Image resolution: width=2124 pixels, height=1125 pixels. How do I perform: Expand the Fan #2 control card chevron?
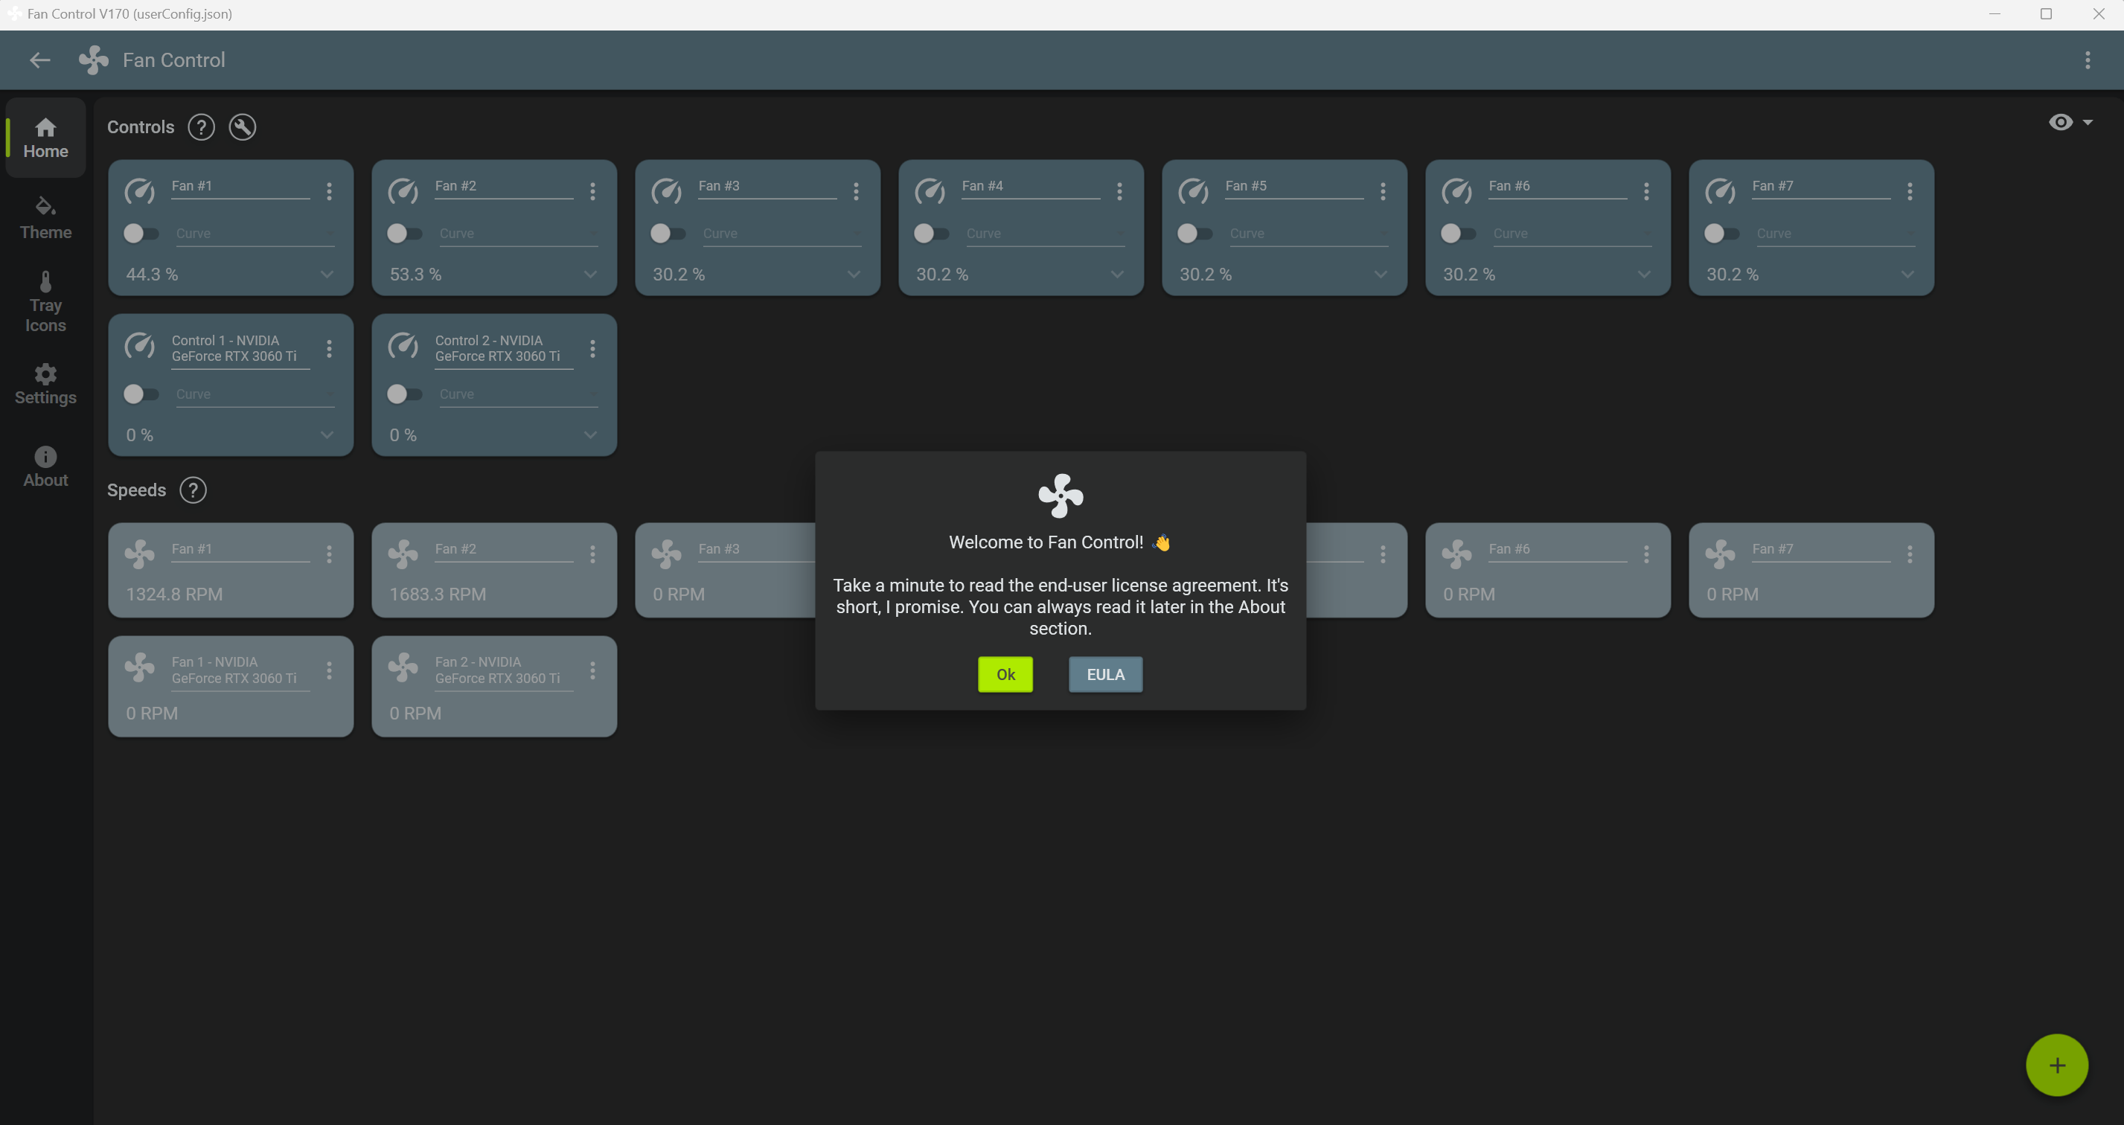(590, 275)
